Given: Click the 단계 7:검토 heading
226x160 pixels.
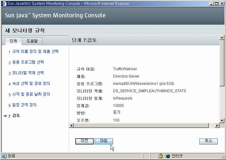Looking at the screenshot, I should pyautogui.click(x=84, y=40).
